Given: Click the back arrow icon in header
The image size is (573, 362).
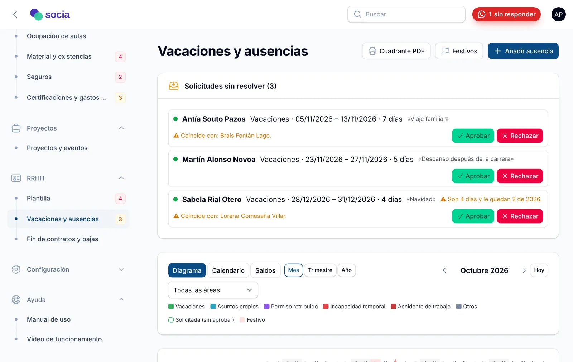Looking at the screenshot, I should [x=15, y=14].
